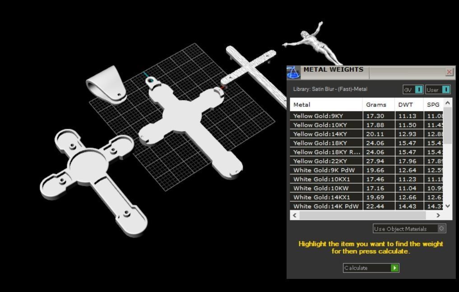Click the table scroll down arrow
The image size is (459, 292).
pos(448,206)
